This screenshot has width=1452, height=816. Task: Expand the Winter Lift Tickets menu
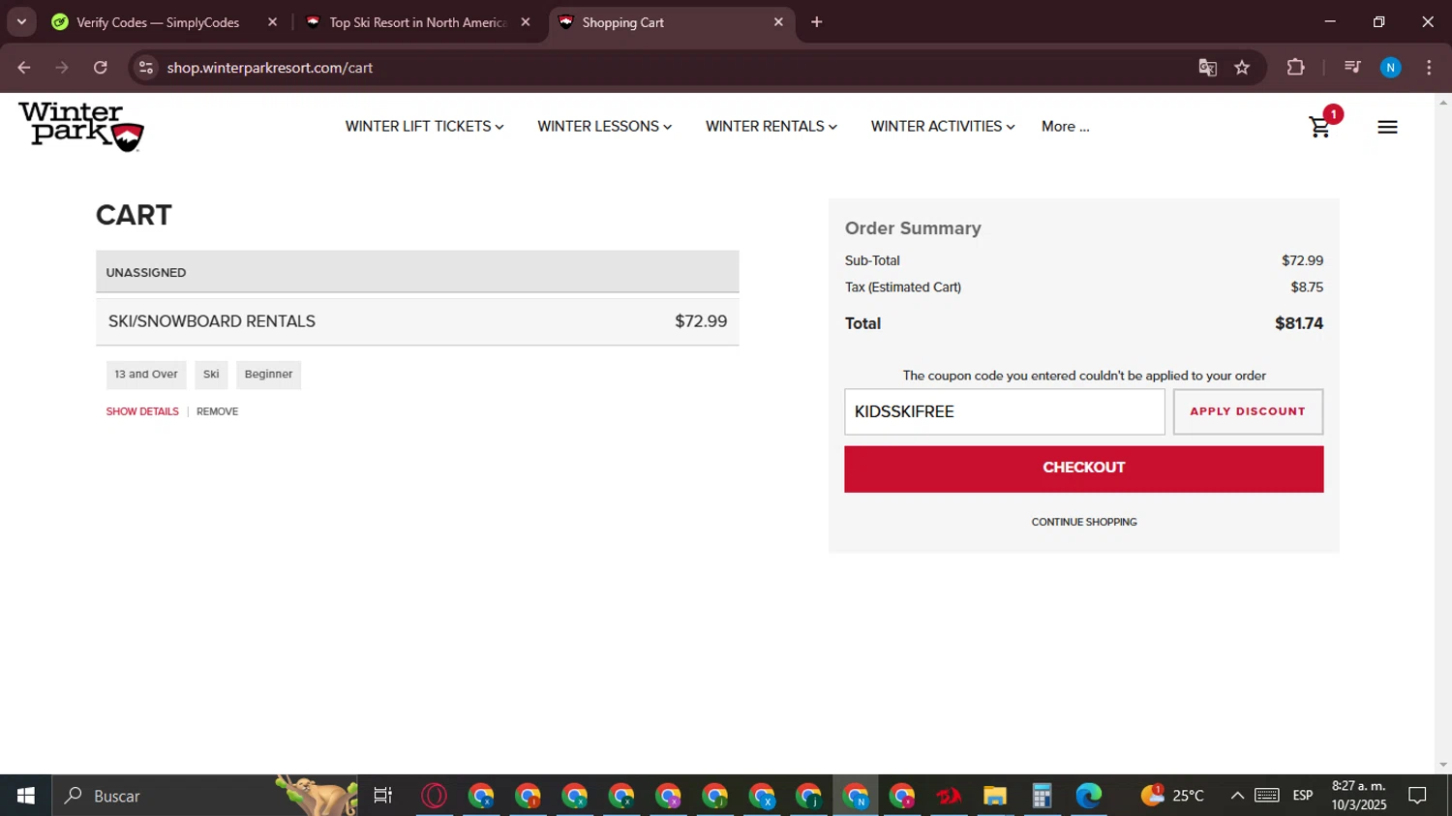[424, 127]
